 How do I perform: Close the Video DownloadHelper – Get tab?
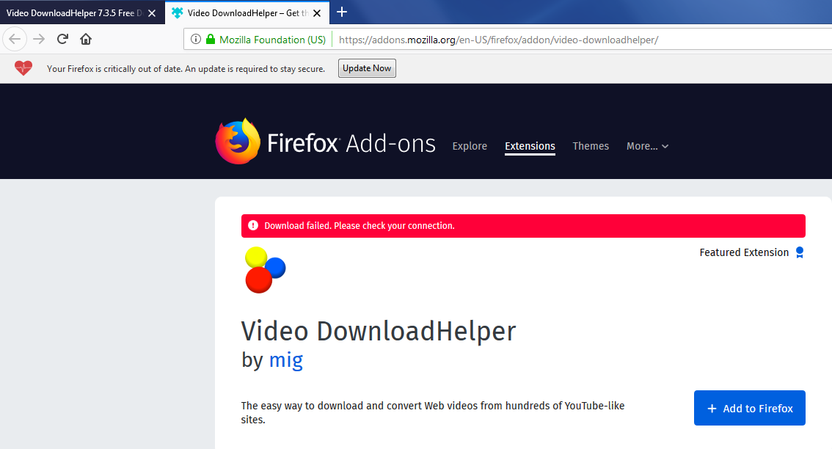(x=317, y=13)
